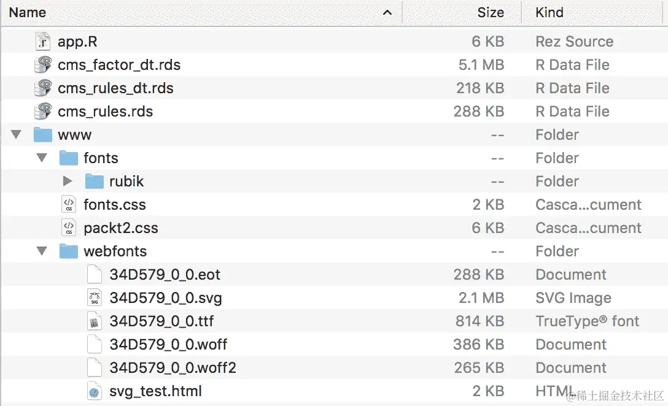
Task: Click the cms_factor_dt.rds R data icon
Action: pos(43,65)
